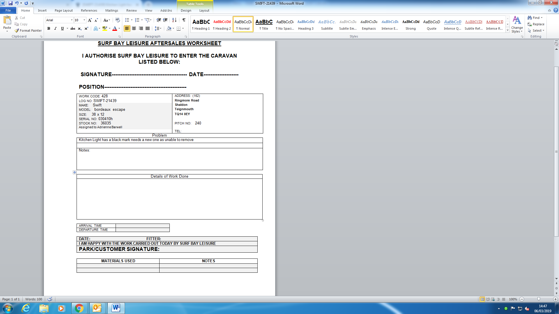Click the Format Painter brush icon
559x314 pixels.
[17, 31]
